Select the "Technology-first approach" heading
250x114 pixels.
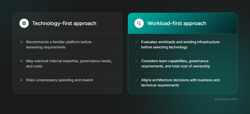coord(64,23)
